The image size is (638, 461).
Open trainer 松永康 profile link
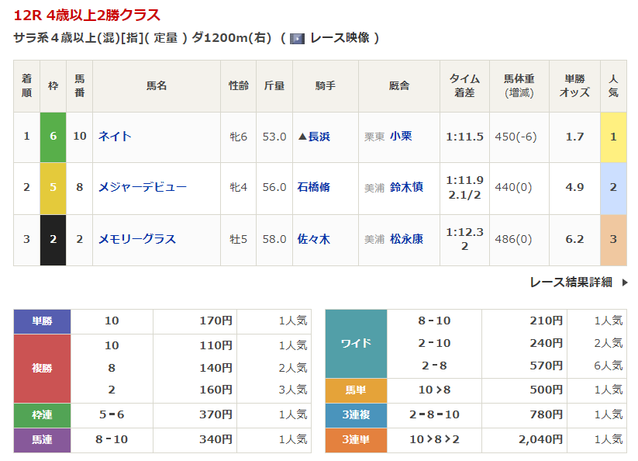pos(406,239)
